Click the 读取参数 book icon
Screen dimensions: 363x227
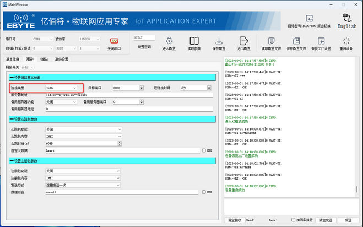click(x=194, y=41)
